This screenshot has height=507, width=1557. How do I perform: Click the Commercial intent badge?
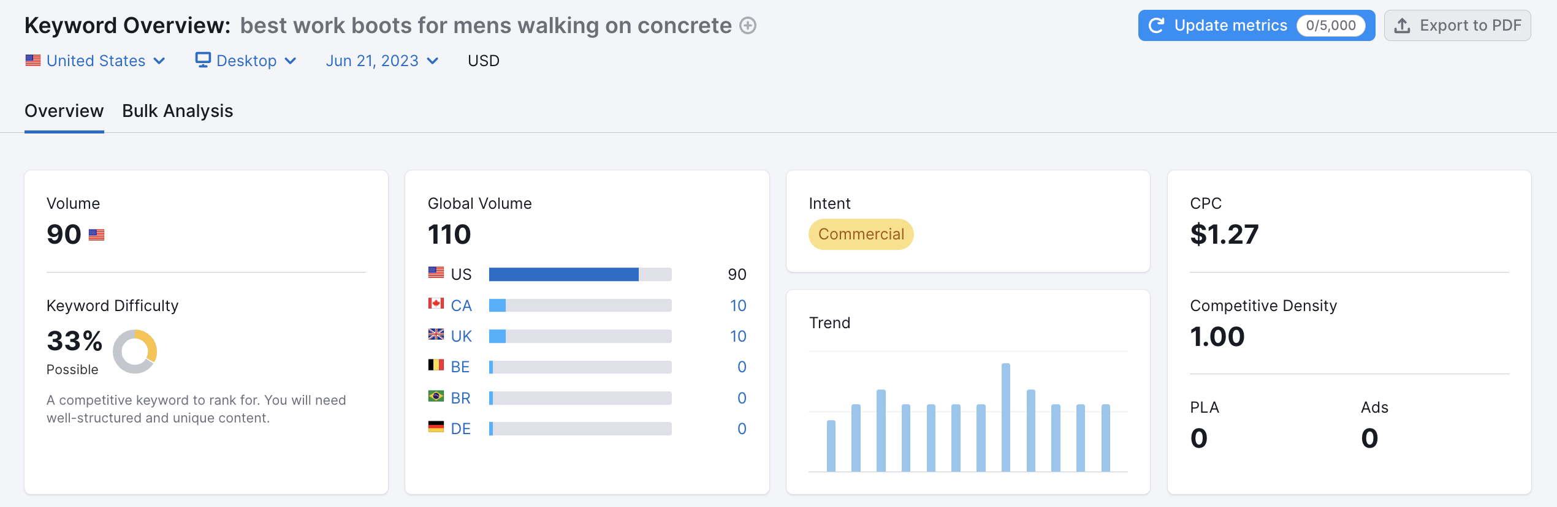click(x=861, y=235)
